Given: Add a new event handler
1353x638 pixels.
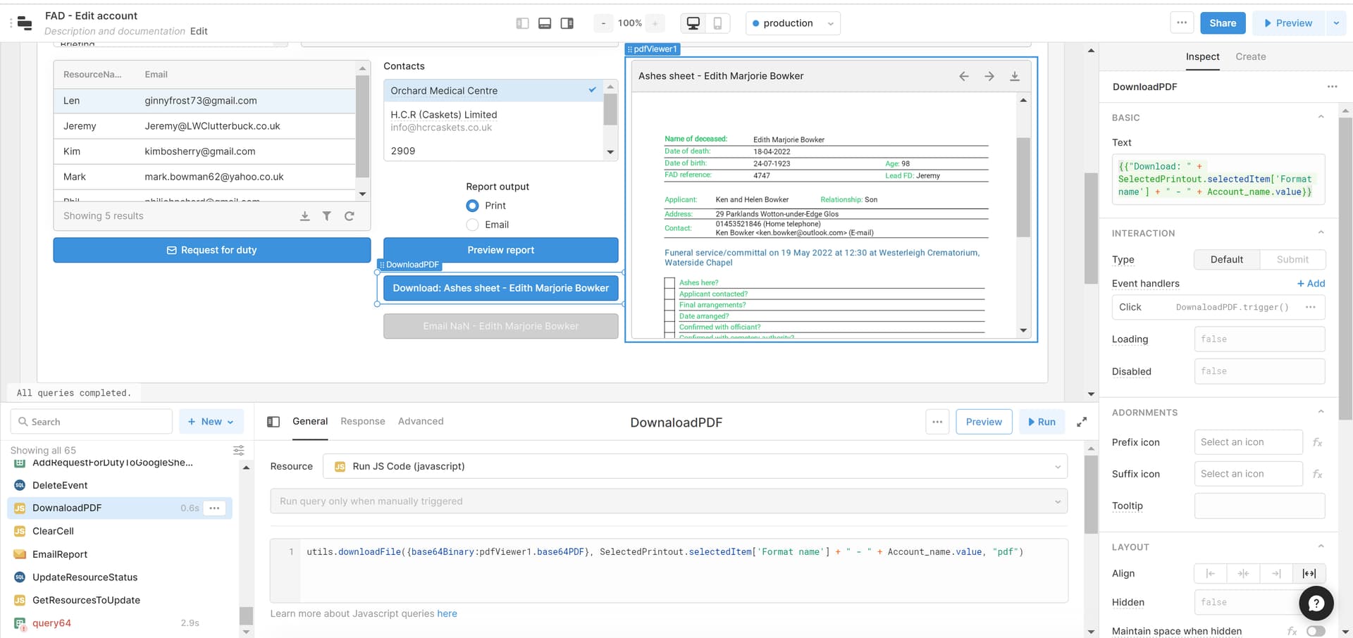Looking at the screenshot, I should tap(1311, 283).
